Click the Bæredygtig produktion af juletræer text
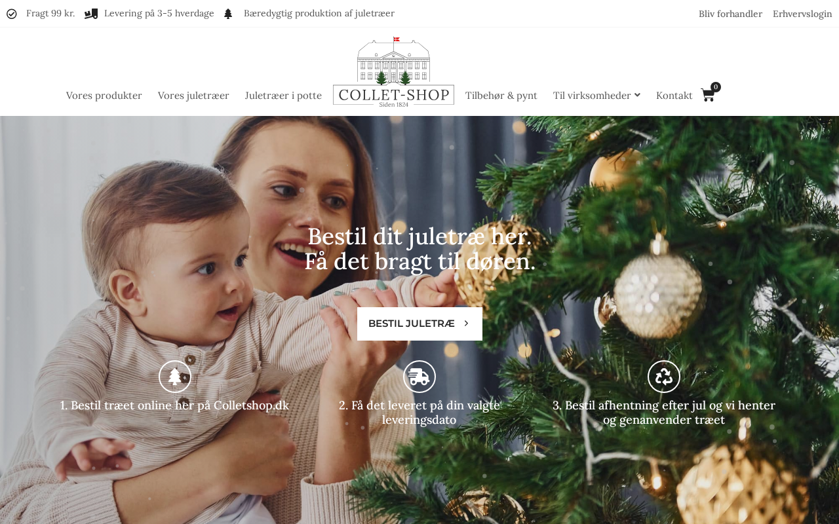Image resolution: width=839 pixels, height=524 pixels. (x=319, y=13)
